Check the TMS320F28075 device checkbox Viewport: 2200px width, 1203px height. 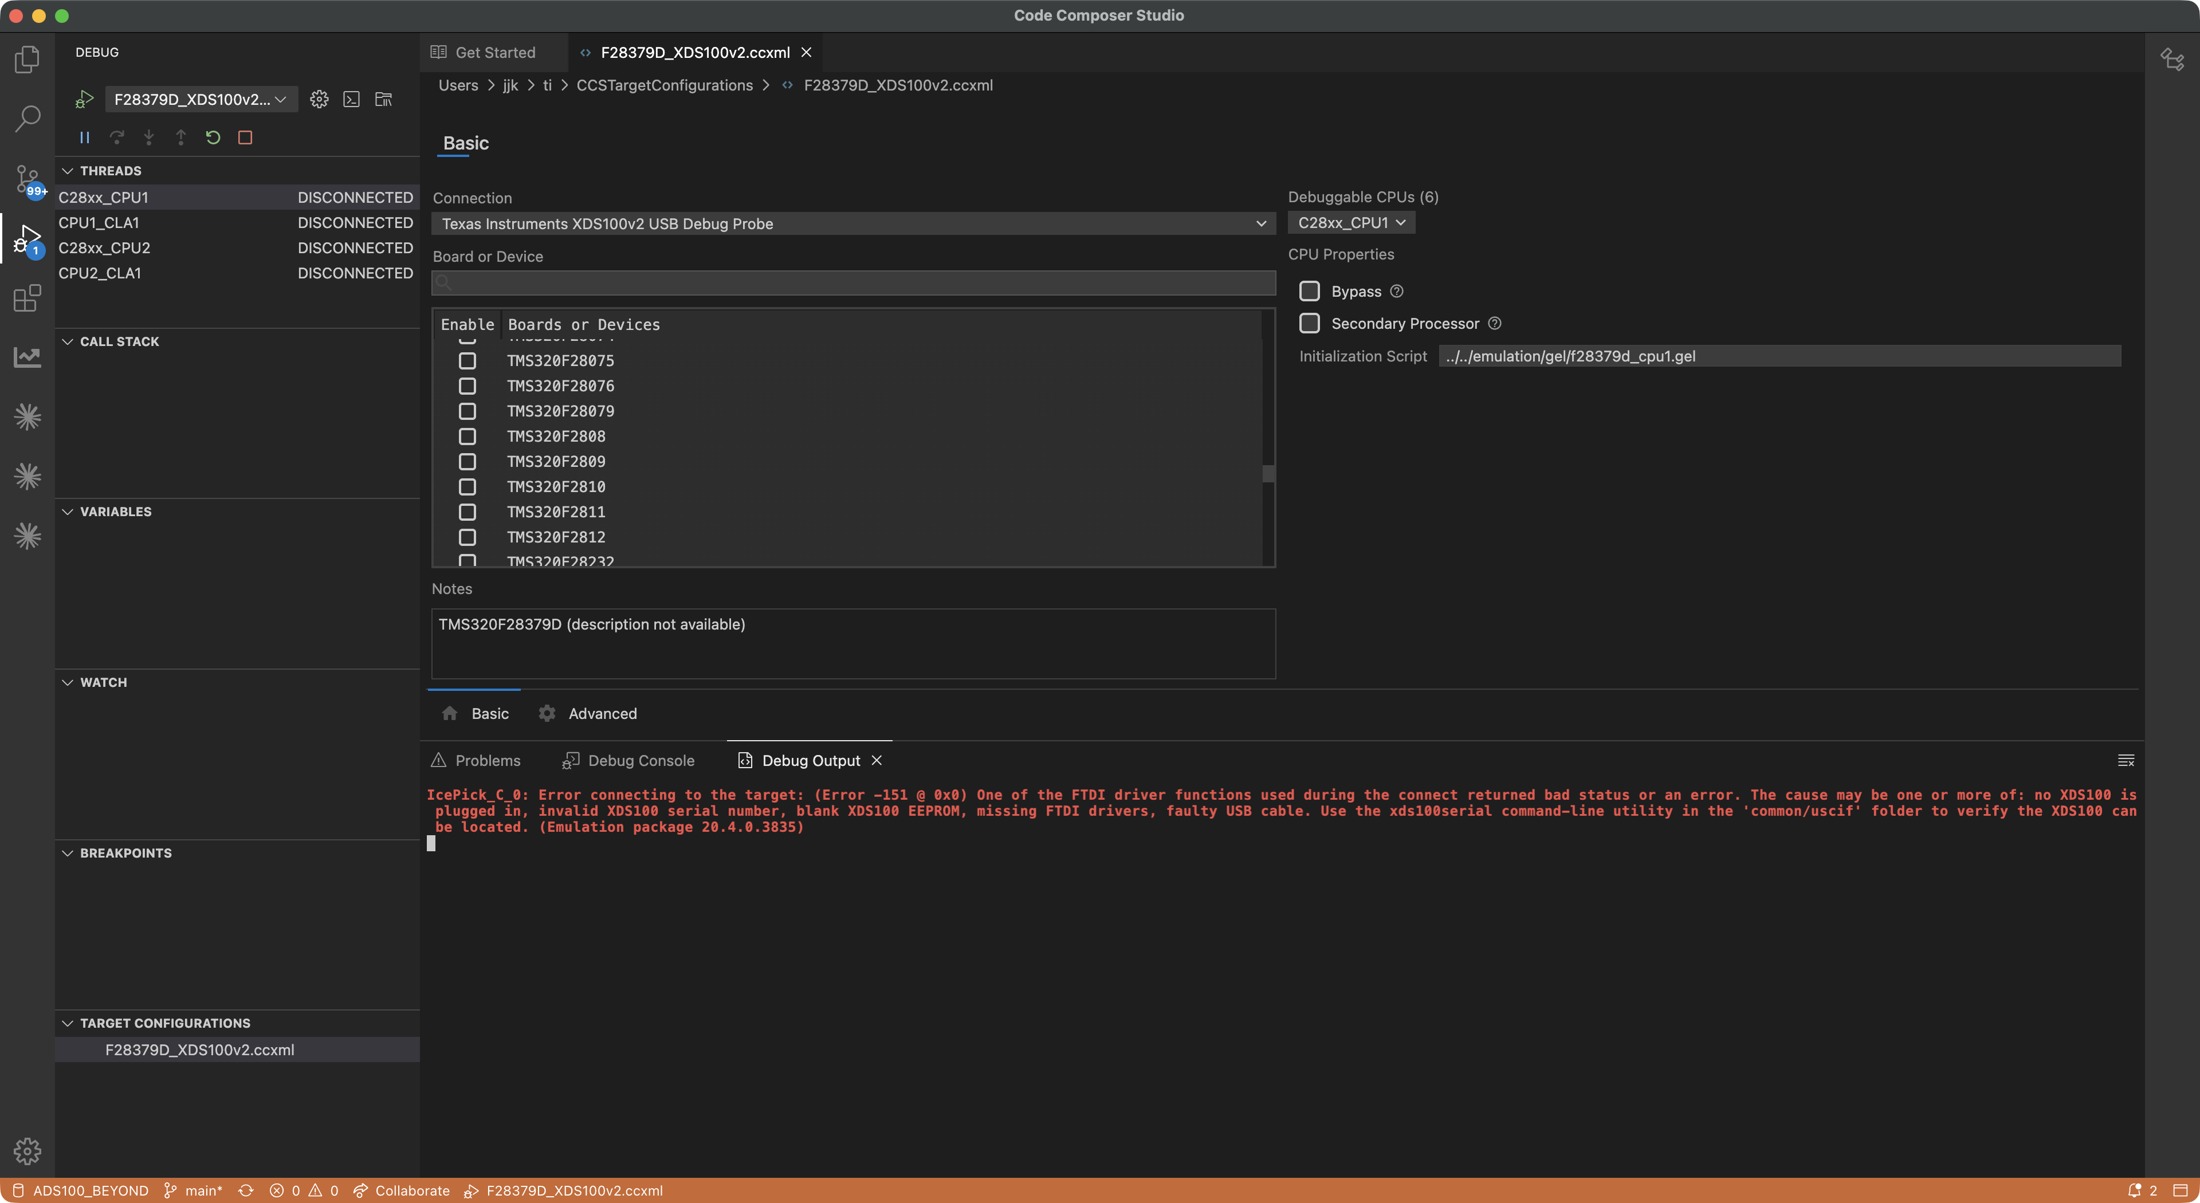pyautogui.click(x=467, y=361)
